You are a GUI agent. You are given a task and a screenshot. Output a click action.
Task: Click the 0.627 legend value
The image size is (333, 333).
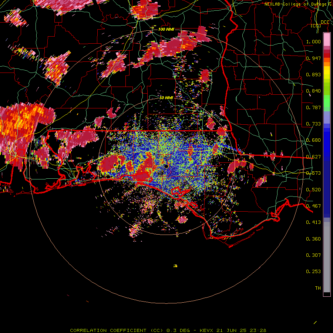coord(313,157)
